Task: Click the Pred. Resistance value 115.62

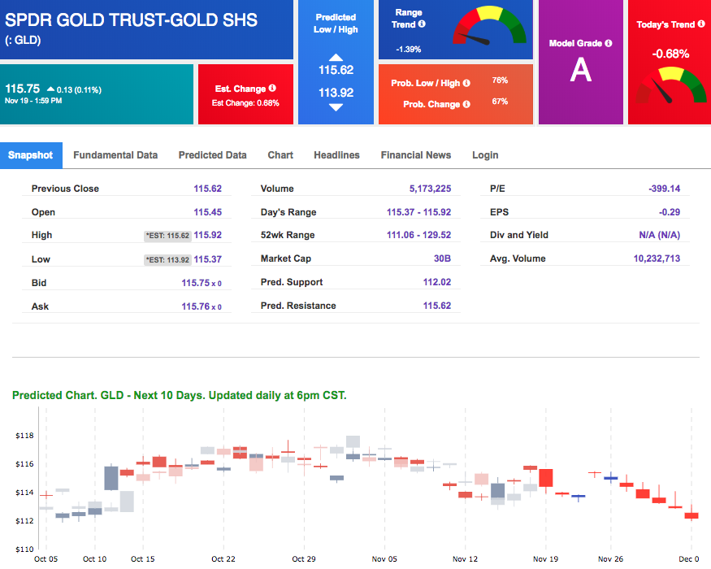Action: point(437,306)
